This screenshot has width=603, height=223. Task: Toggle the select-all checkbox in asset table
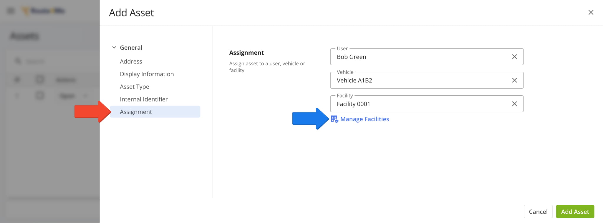point(39,79)
